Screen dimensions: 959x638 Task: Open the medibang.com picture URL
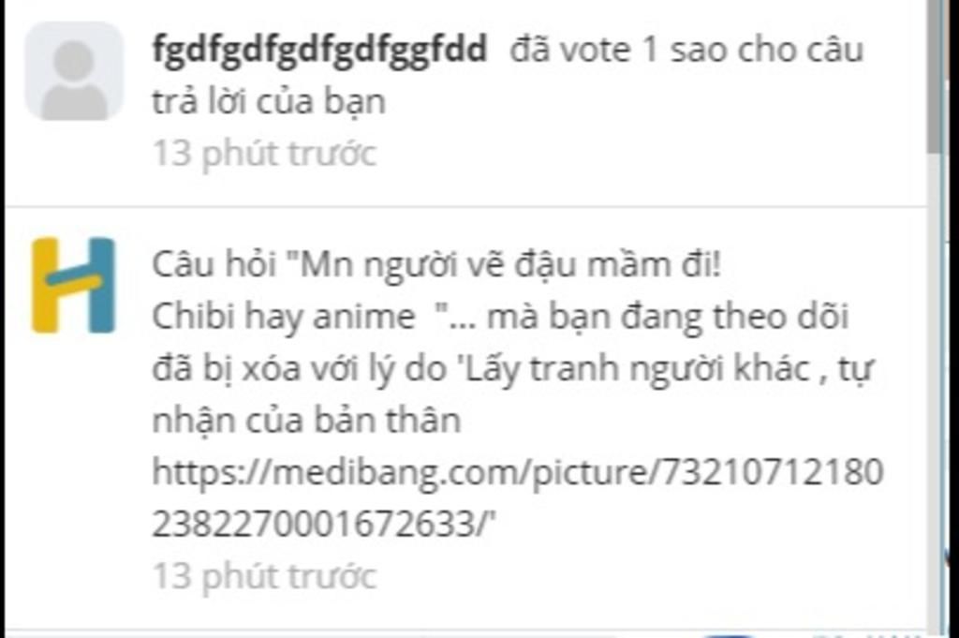(x=517, y=497)
